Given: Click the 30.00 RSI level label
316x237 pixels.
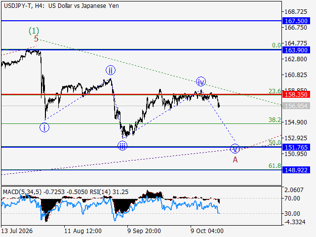Looking at the screenshot, I should [292, 213].
